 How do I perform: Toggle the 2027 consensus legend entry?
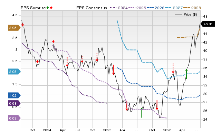pos(174,8)
